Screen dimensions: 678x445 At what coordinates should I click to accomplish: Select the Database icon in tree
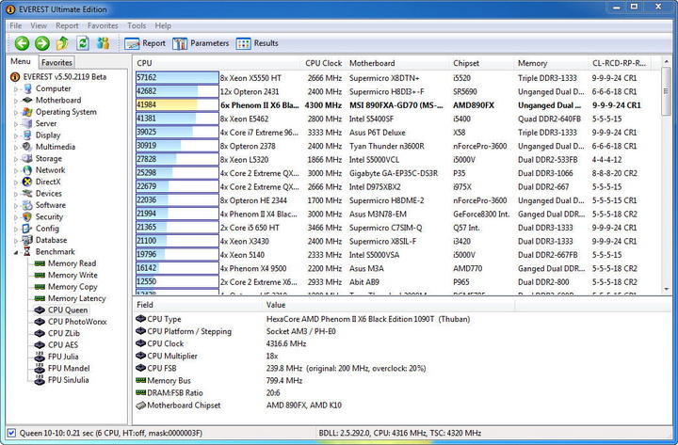click(x=27, y=240)
